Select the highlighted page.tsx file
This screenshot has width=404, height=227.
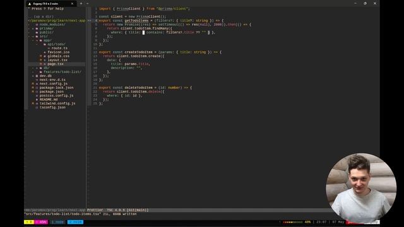tap(55, 64)
